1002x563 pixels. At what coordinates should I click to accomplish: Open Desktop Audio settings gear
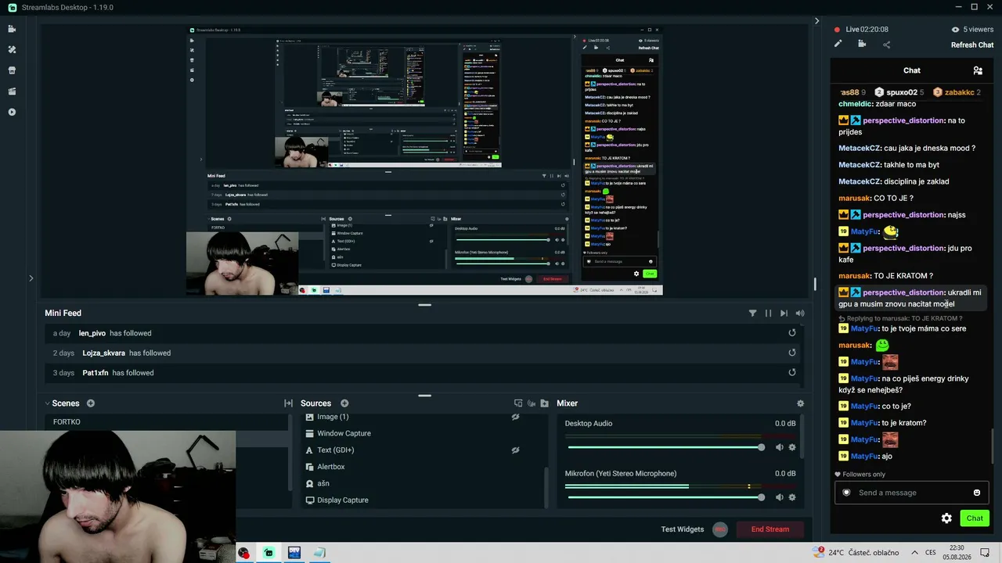(792, 447)
